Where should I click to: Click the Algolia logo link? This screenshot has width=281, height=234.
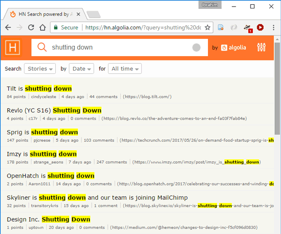pyautogui.click(x=233, y=48)
